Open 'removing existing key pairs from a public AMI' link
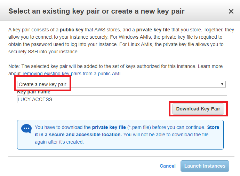Viewport: 240px width, 176px height. click(72, 74)
